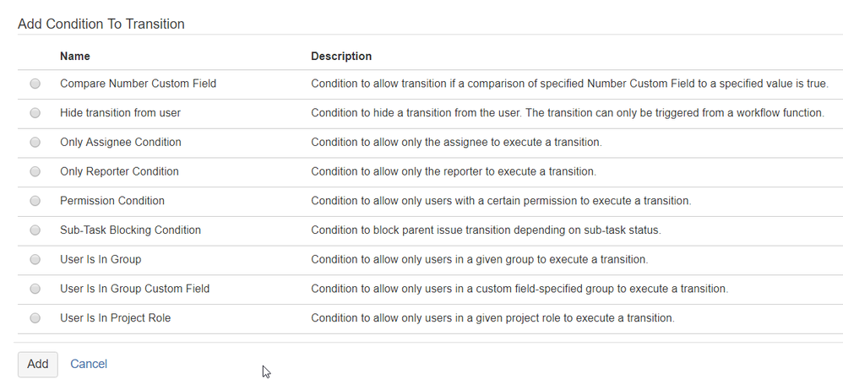Screen dimensions: 843x379
Task: Click the Only Reporter Condition description text
Action: (453, 171)
